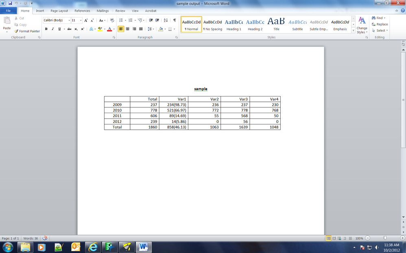Toggle Align Text Right
Screen dimensions: 406x253
coord(134,29)
